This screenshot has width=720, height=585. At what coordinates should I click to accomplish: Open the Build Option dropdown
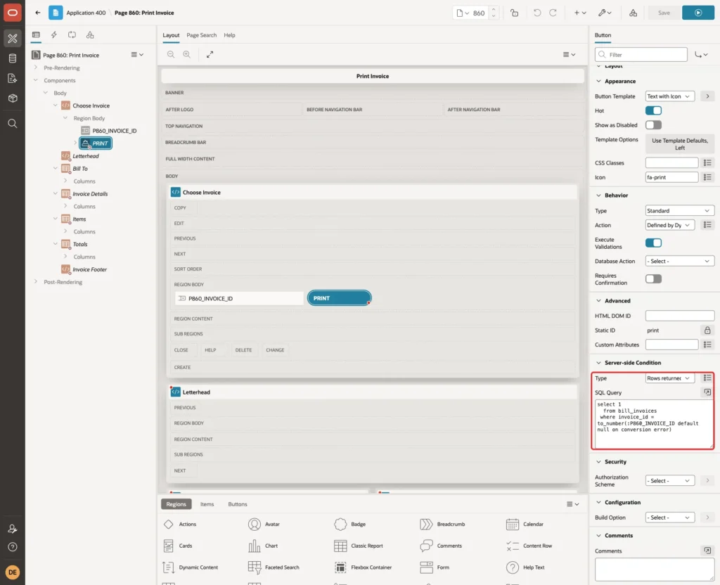(669, 517)
